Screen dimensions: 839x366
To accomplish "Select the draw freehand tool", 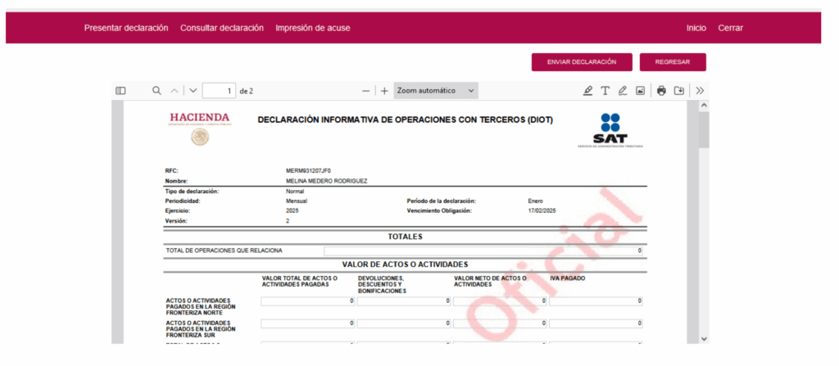I will pos(623,91).
